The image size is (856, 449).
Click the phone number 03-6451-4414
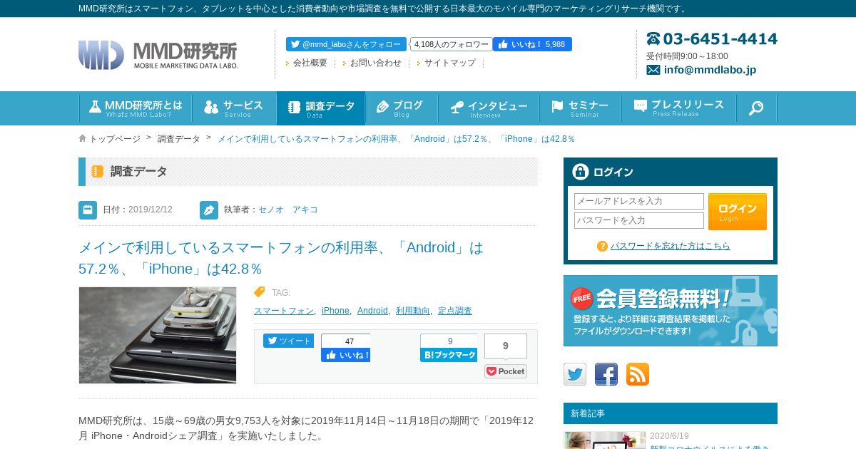click(720, 39)
